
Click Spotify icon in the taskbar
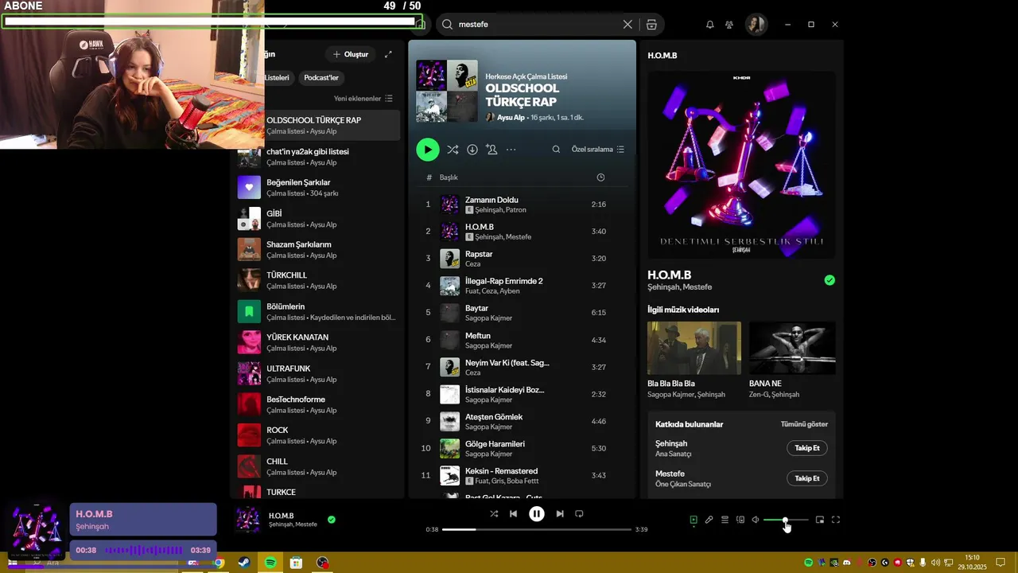point(270,563)
